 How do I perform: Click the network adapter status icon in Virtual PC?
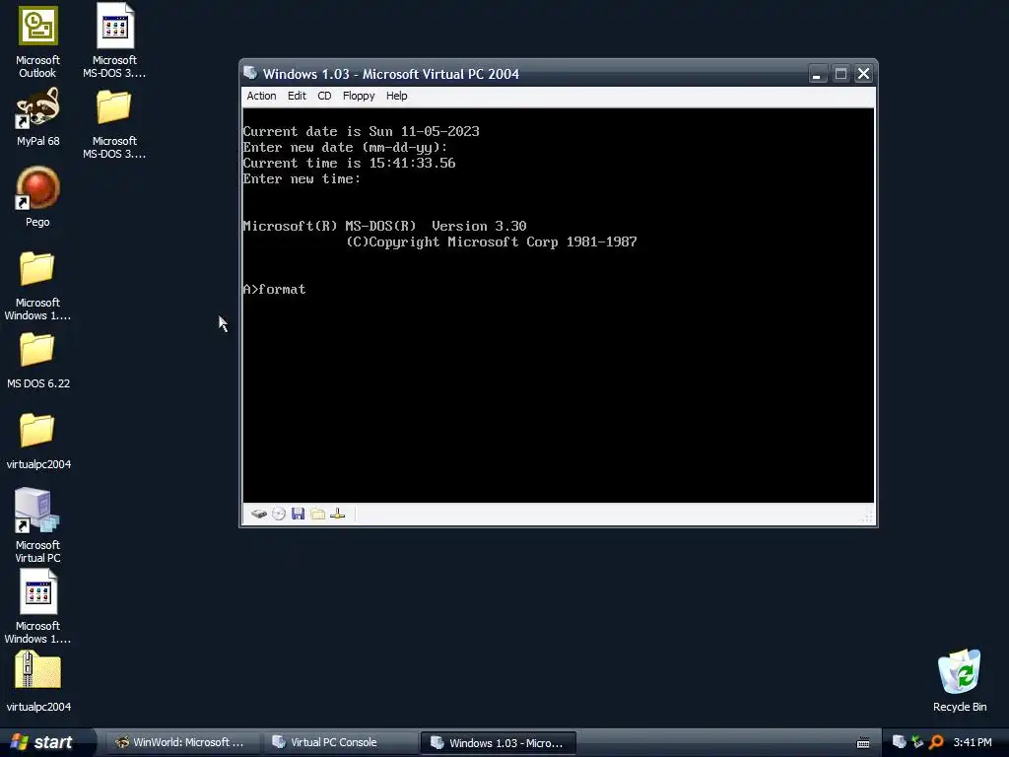338,514
